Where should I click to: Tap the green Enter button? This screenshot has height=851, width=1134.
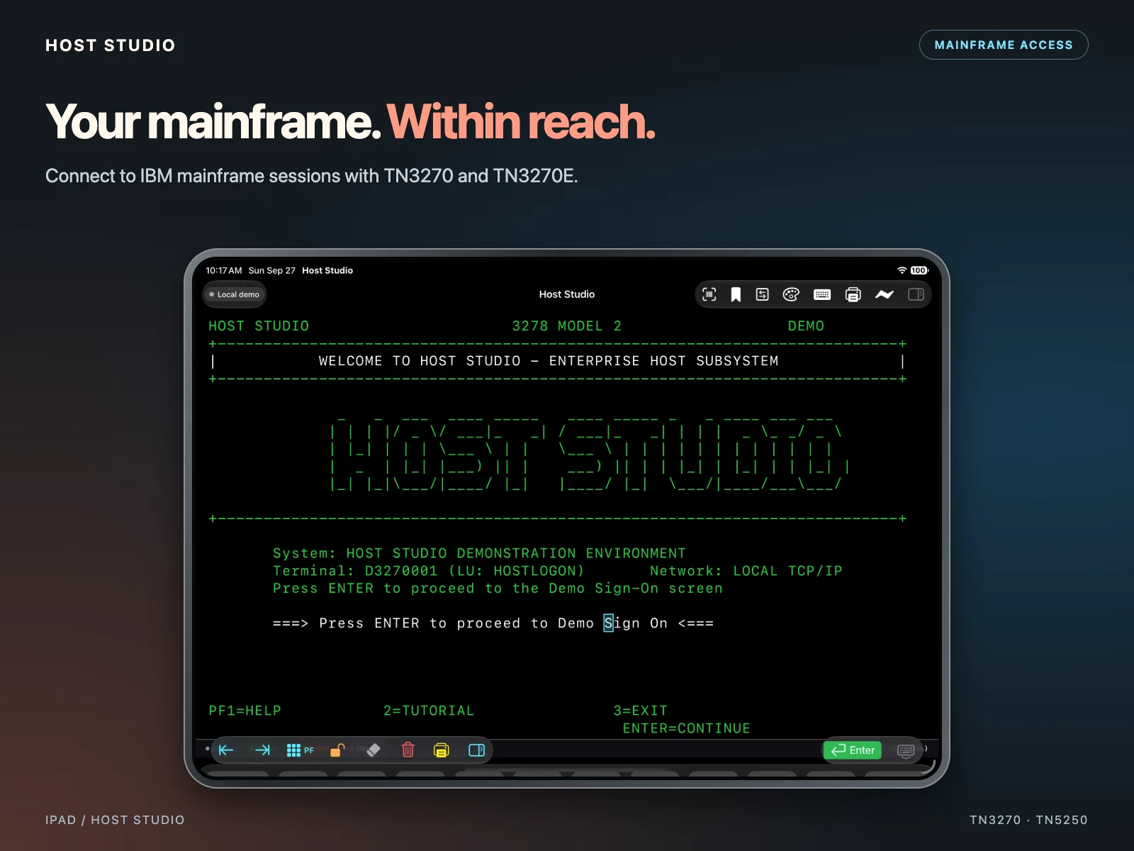853,750
